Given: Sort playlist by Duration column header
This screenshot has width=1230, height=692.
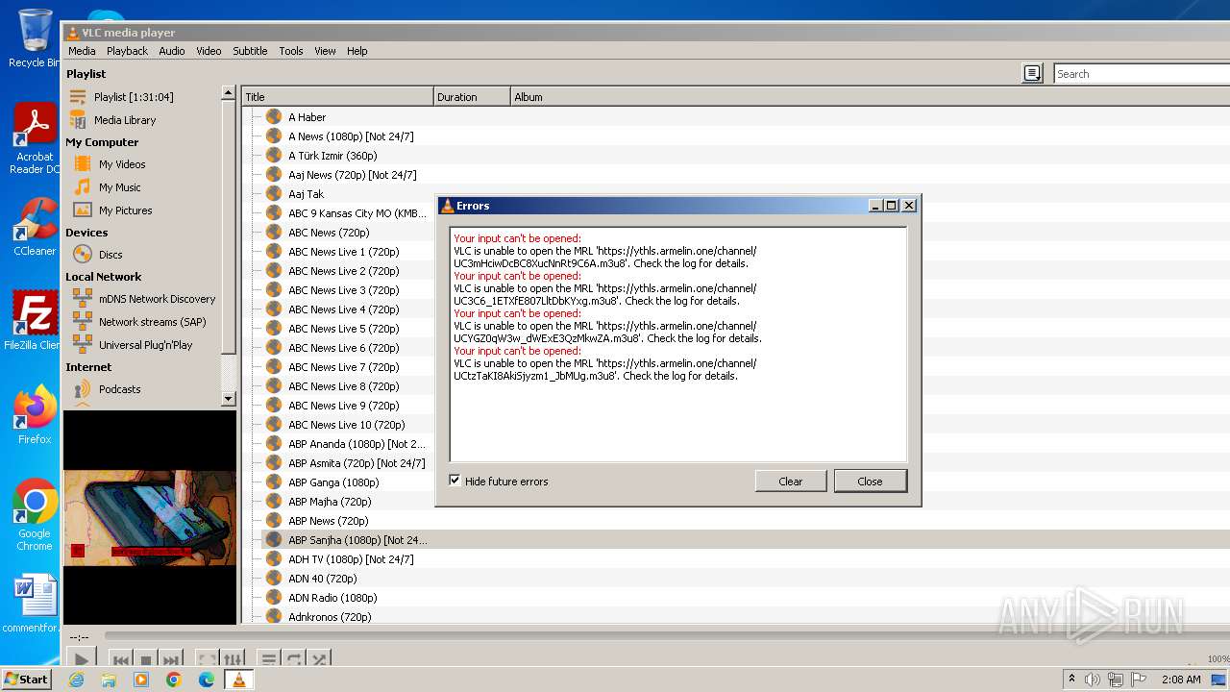Looking at the screenshot, I should [472, 97].
